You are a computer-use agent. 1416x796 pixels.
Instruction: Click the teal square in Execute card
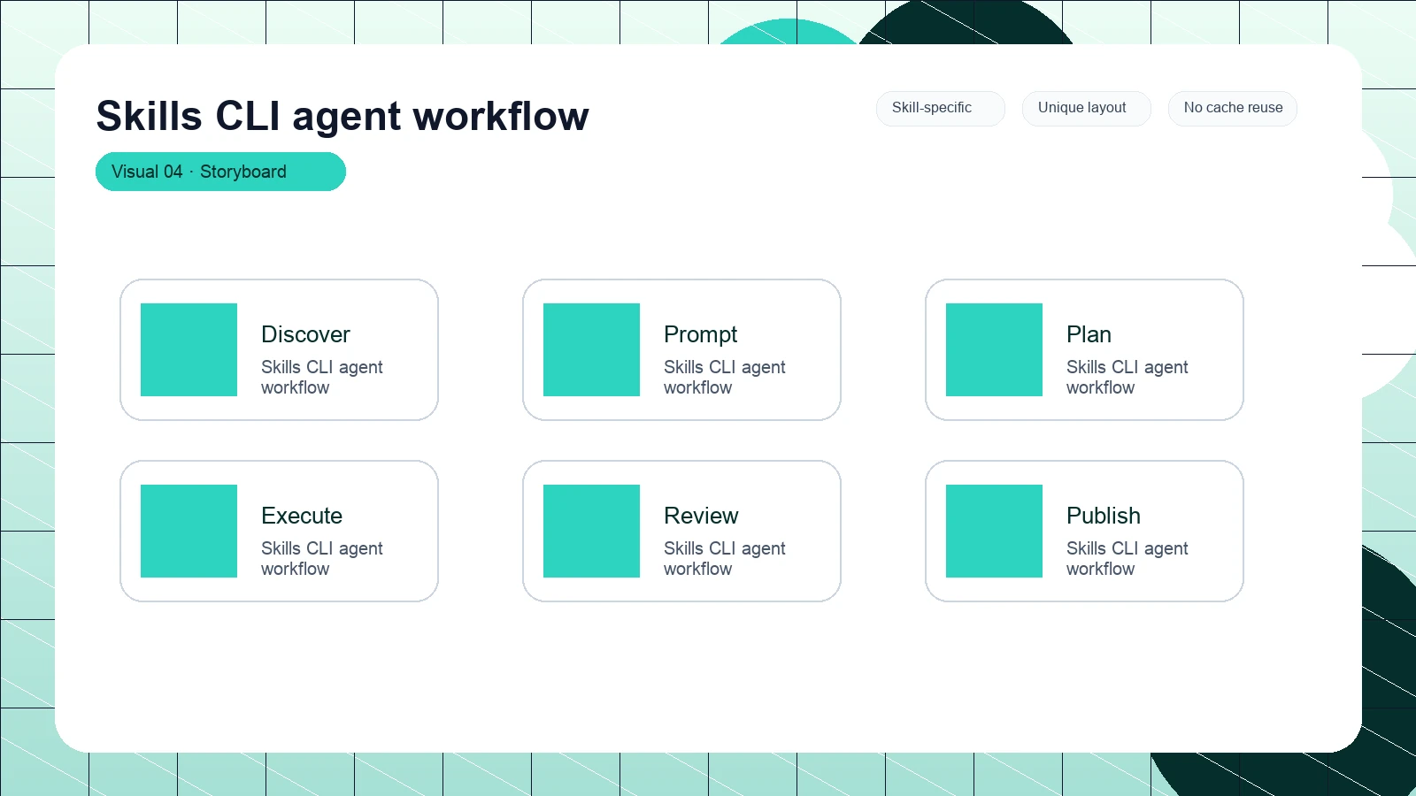(x=189, y=531)
